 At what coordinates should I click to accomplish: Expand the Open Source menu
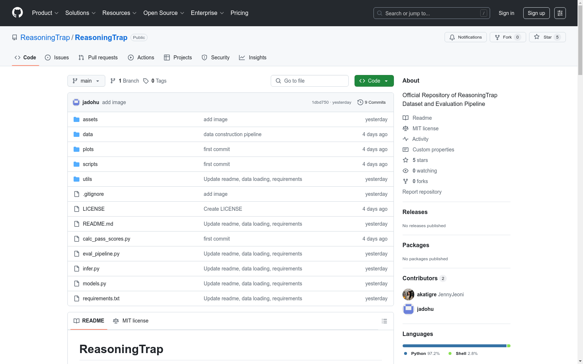(x=164, y=13)
